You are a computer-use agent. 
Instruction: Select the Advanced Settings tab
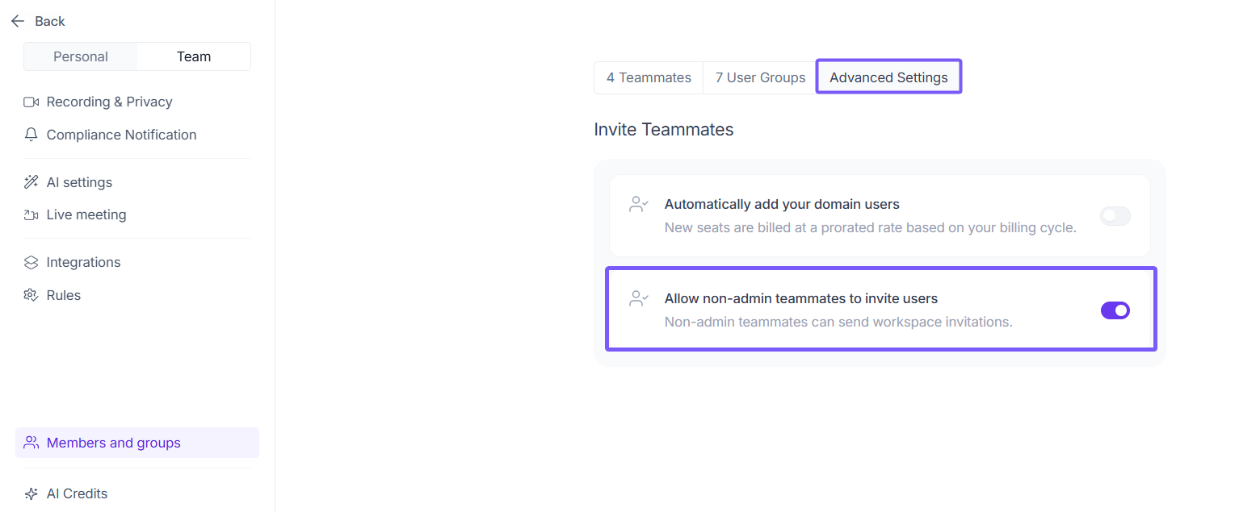pyautogui.click(x=888, y=77)
